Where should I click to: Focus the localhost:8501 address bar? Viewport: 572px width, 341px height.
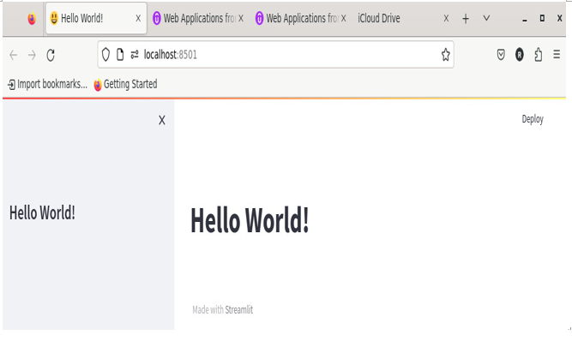276,55
